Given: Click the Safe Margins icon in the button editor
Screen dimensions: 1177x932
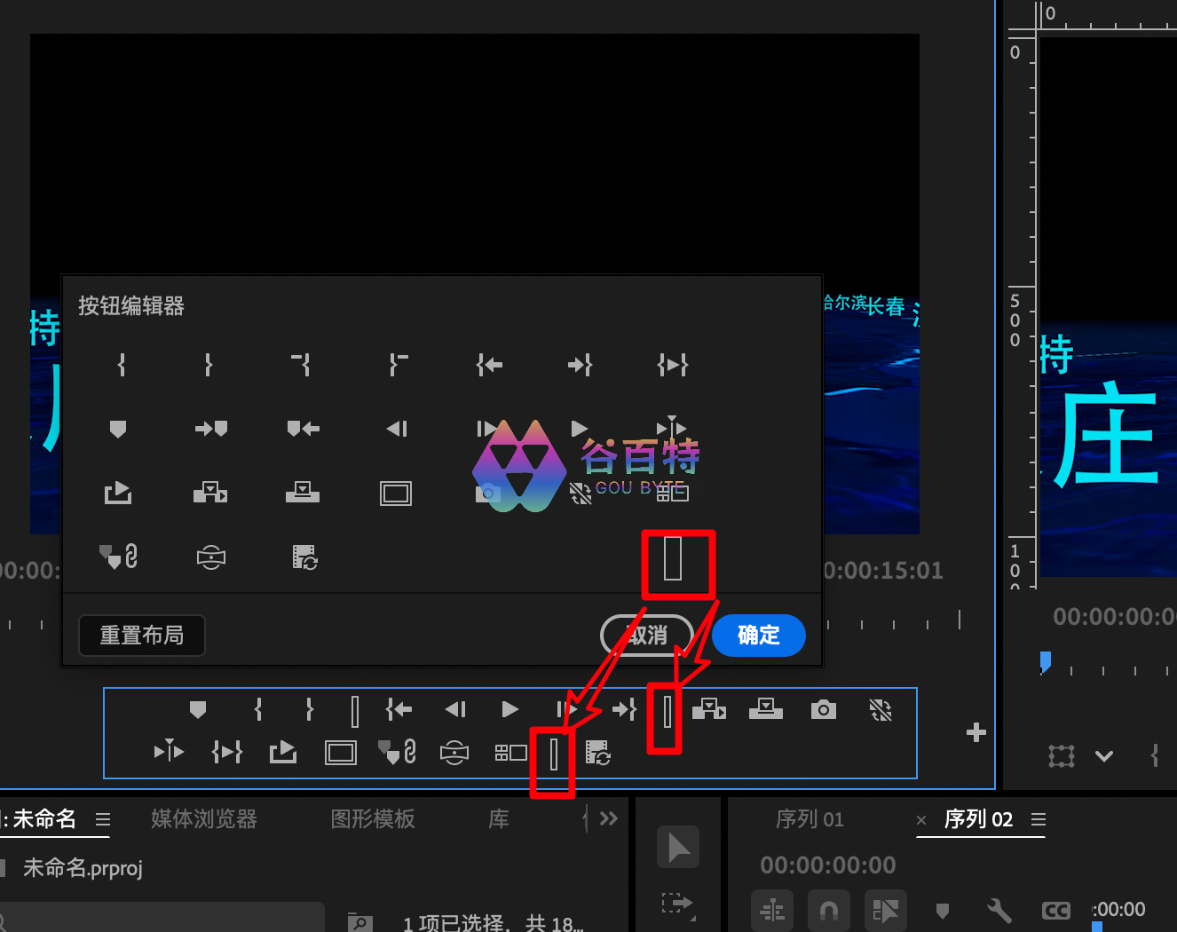Looking at the screenshot, I should pyautogui.click(x=396, y=494).
